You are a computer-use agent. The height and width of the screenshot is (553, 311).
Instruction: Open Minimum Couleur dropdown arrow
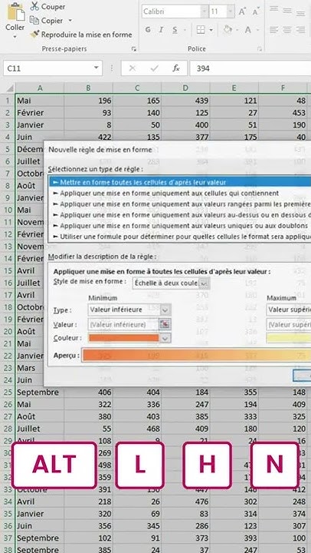165,338
